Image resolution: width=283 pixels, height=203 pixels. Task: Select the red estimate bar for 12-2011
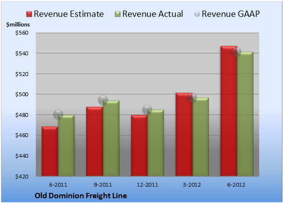[x=139, y=145]
